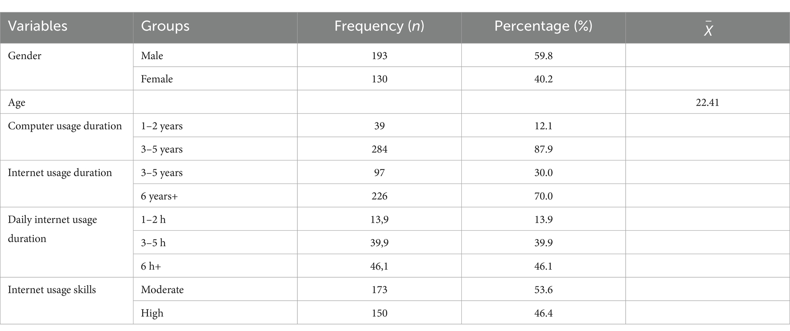The height and width of the screenshot is (331, 790).
Task: Click the Computer usage duration cell
Action: 65,126
